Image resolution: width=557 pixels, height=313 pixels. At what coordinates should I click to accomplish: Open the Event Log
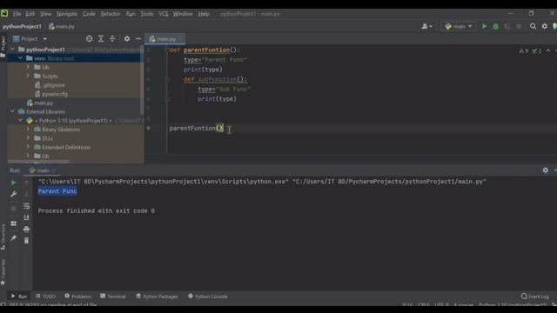(x=535, y=296)
